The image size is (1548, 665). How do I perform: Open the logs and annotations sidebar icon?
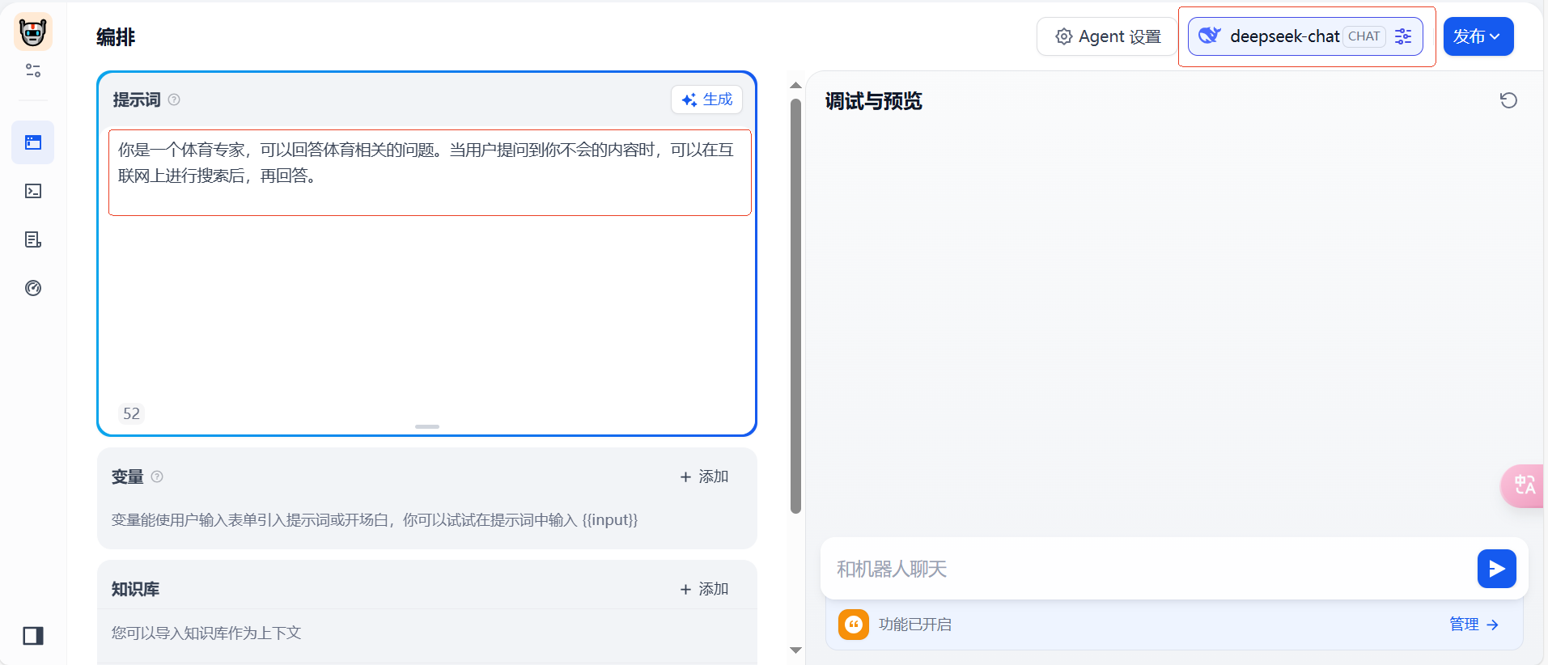33,239
